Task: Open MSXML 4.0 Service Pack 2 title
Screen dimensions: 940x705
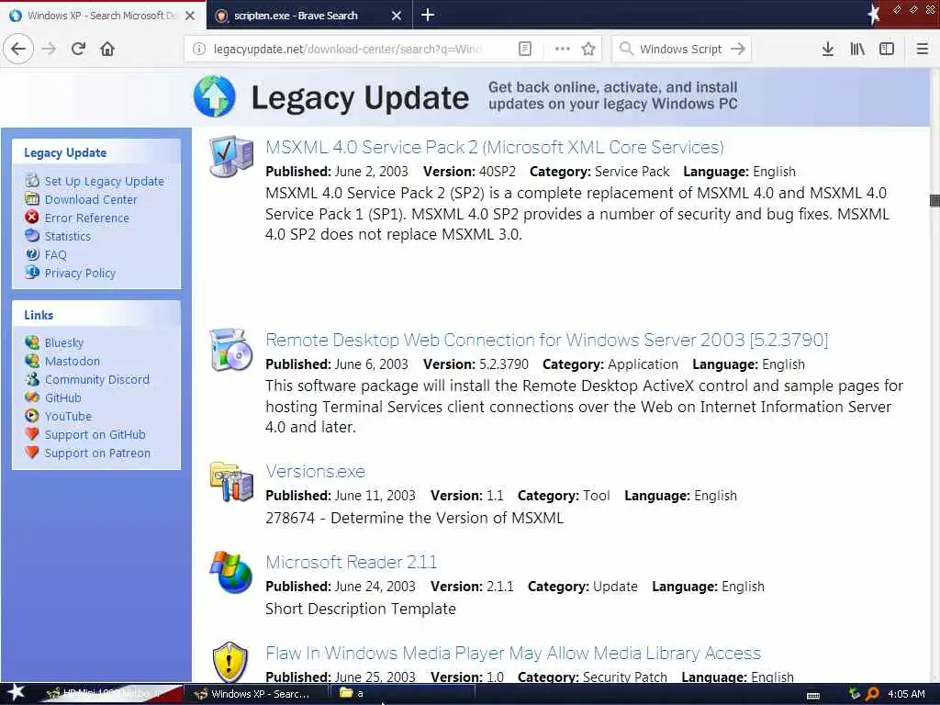Action: 495,148
